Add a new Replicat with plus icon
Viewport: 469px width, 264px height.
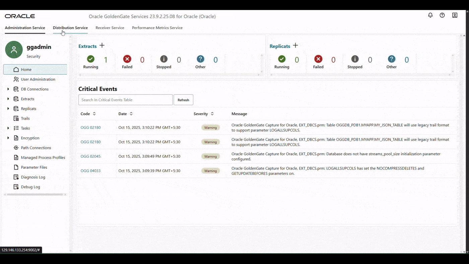pyautogui.click(x=295, y=46)
